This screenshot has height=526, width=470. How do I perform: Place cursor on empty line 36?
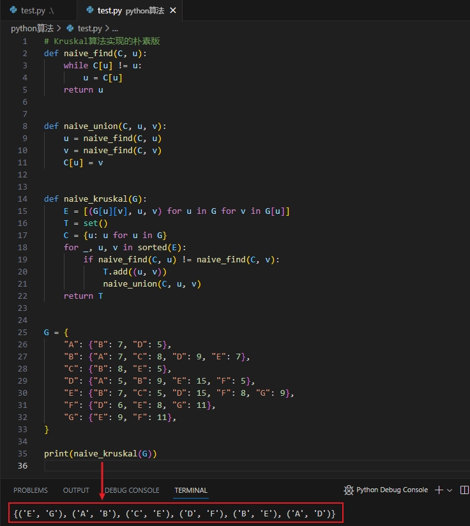click(257, 465)
